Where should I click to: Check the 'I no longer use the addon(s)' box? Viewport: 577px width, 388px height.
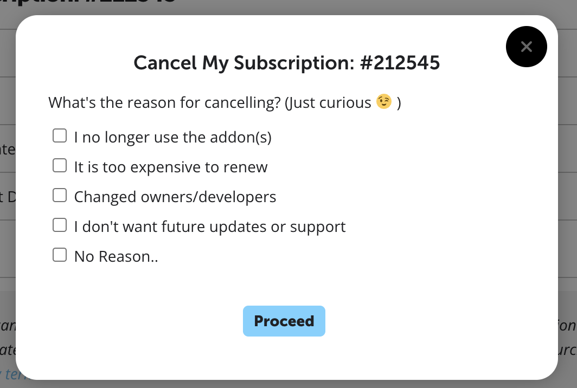tap(60, 136)
